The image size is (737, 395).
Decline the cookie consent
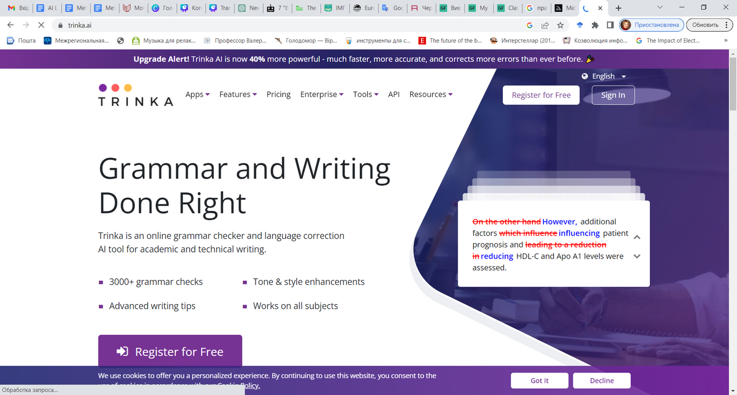coord(602,380)
